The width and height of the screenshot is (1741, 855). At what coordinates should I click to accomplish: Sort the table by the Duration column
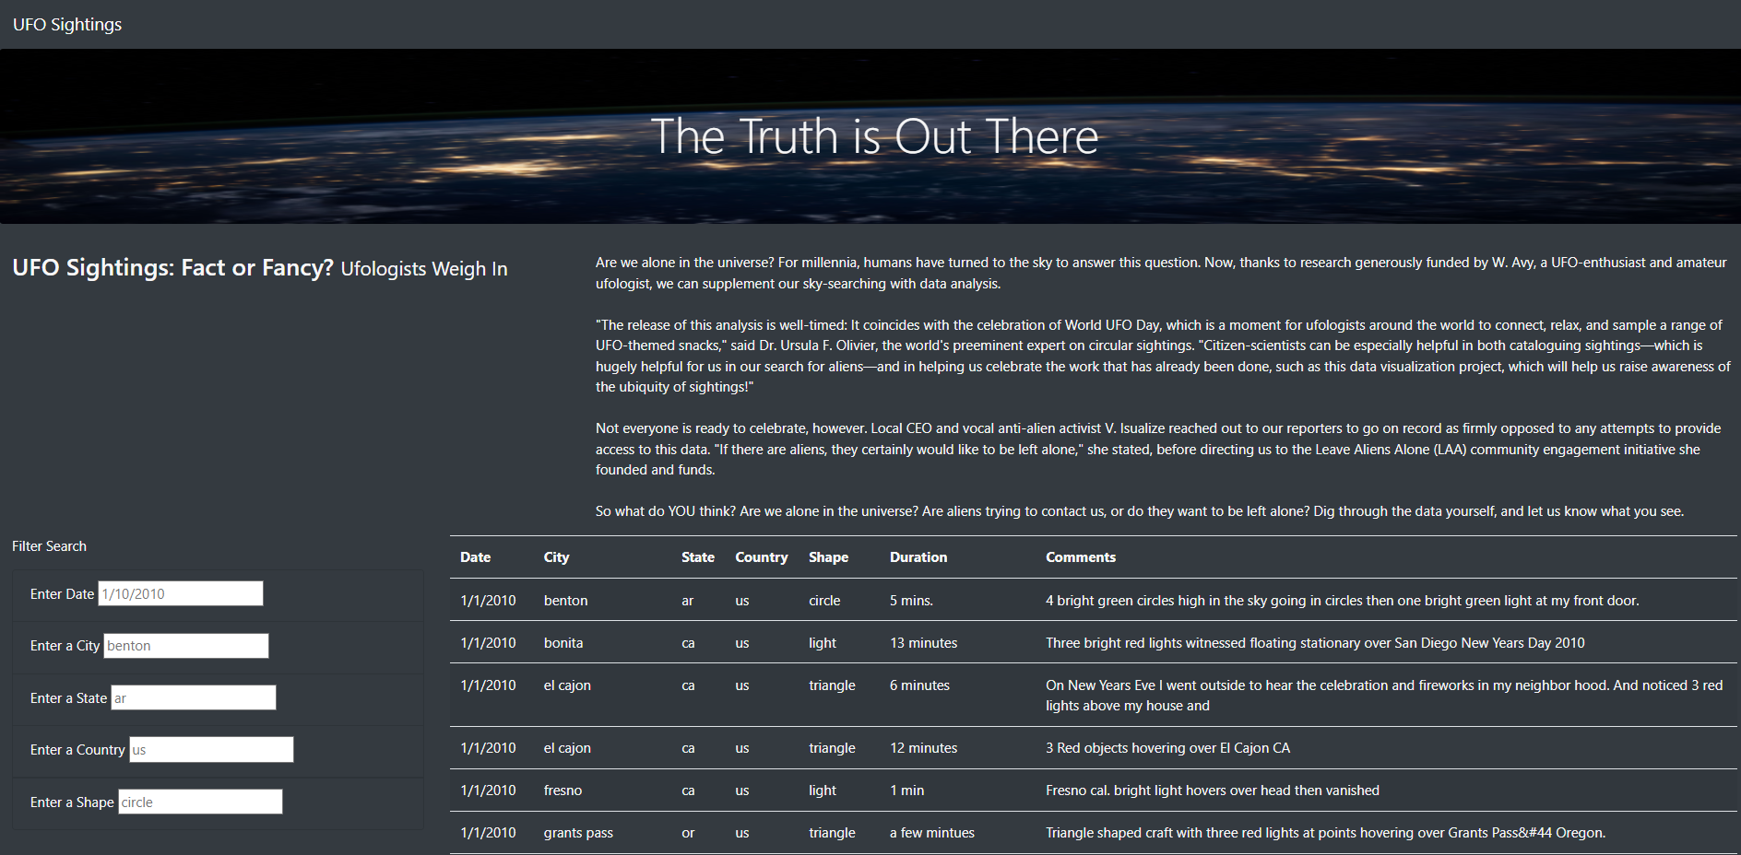pyautogui.click(x=918, y=557)
